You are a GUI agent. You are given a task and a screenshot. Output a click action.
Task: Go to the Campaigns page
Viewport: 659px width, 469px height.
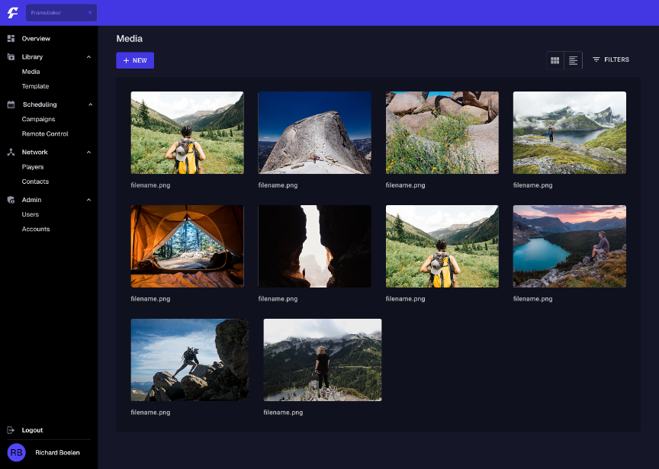pyautogui.click(x=38, y=119)
